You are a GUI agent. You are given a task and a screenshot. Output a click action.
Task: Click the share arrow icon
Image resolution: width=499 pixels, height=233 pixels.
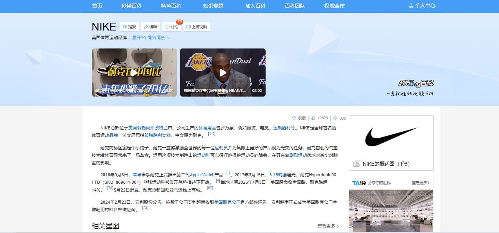[x=335, y=118]
